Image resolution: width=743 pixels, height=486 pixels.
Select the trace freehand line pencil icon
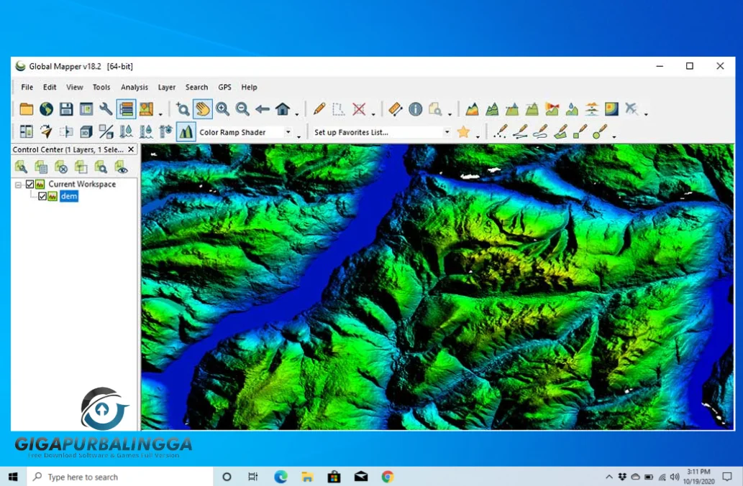pos(540,131)
